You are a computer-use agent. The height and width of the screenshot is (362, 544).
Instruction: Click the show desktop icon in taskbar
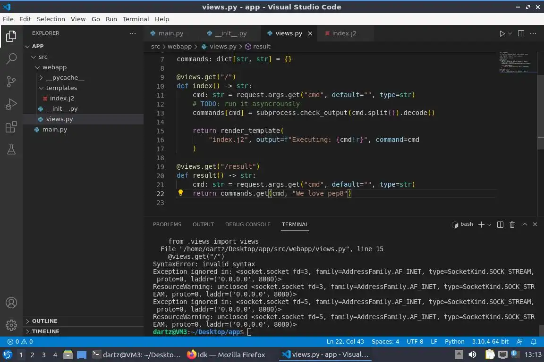82,354
